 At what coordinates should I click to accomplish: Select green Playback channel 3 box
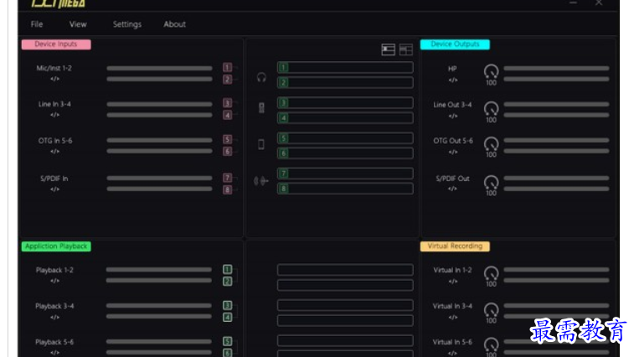[227, 306]
